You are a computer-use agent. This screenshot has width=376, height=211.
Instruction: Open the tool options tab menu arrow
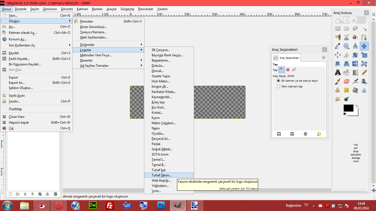pos(323,58)
